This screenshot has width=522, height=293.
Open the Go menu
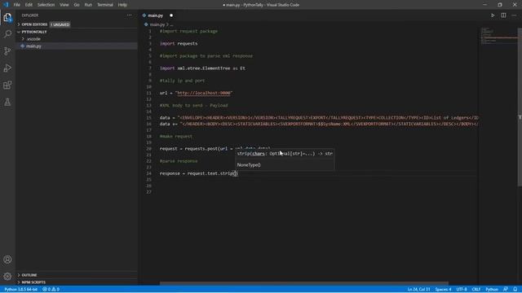coord(77,5)
